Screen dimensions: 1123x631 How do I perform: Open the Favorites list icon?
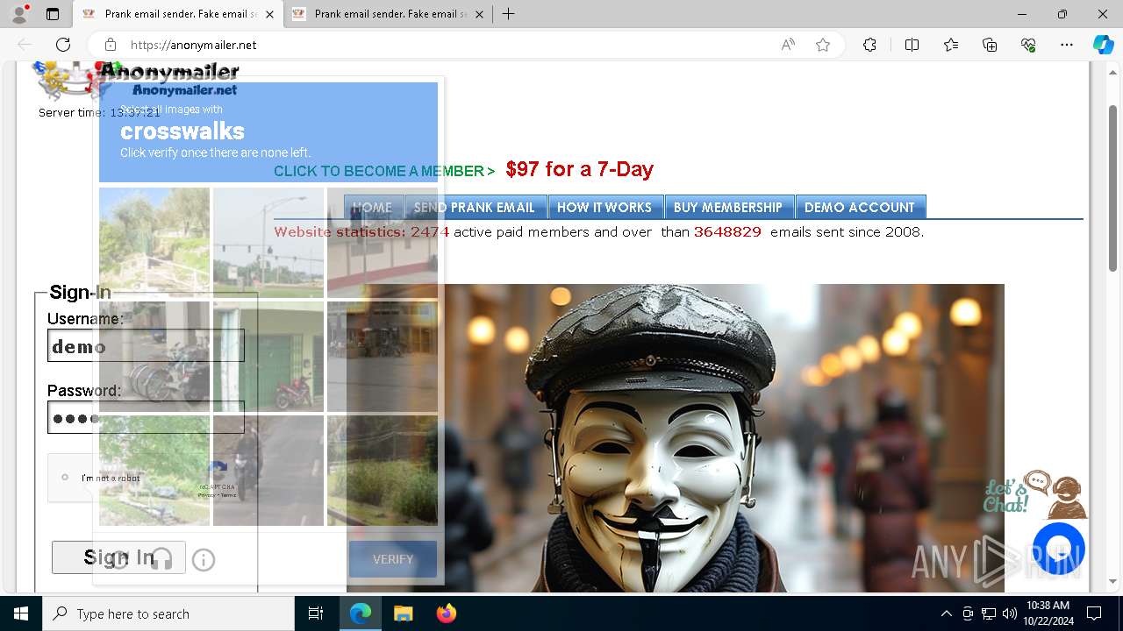tap(951, 45)
